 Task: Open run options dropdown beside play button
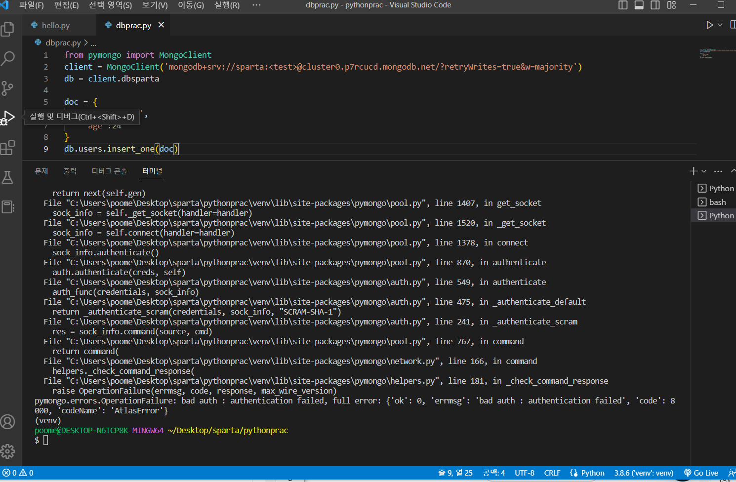pyautogui.click(x=720, y=25)
